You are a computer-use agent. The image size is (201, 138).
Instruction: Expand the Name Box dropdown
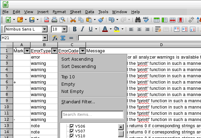click(x=45, y=38)
